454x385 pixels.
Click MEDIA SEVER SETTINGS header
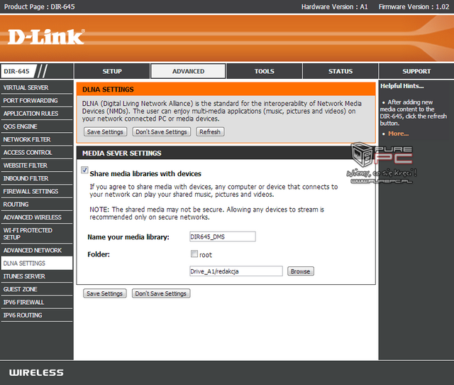121,153
